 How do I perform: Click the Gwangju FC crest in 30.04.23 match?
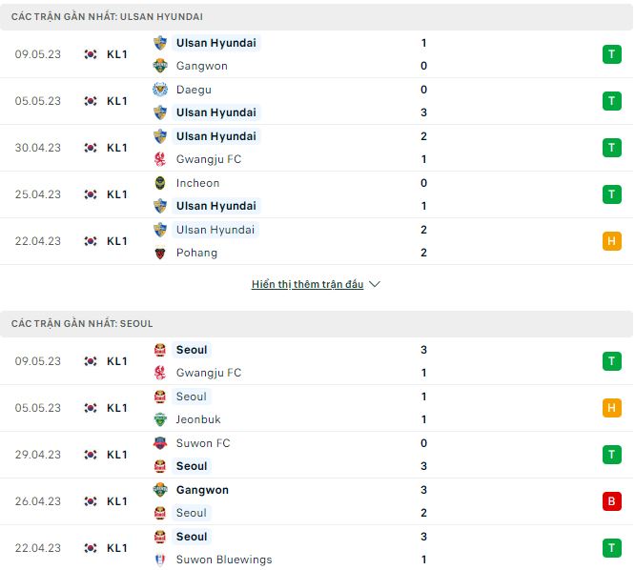pos(160,159)
